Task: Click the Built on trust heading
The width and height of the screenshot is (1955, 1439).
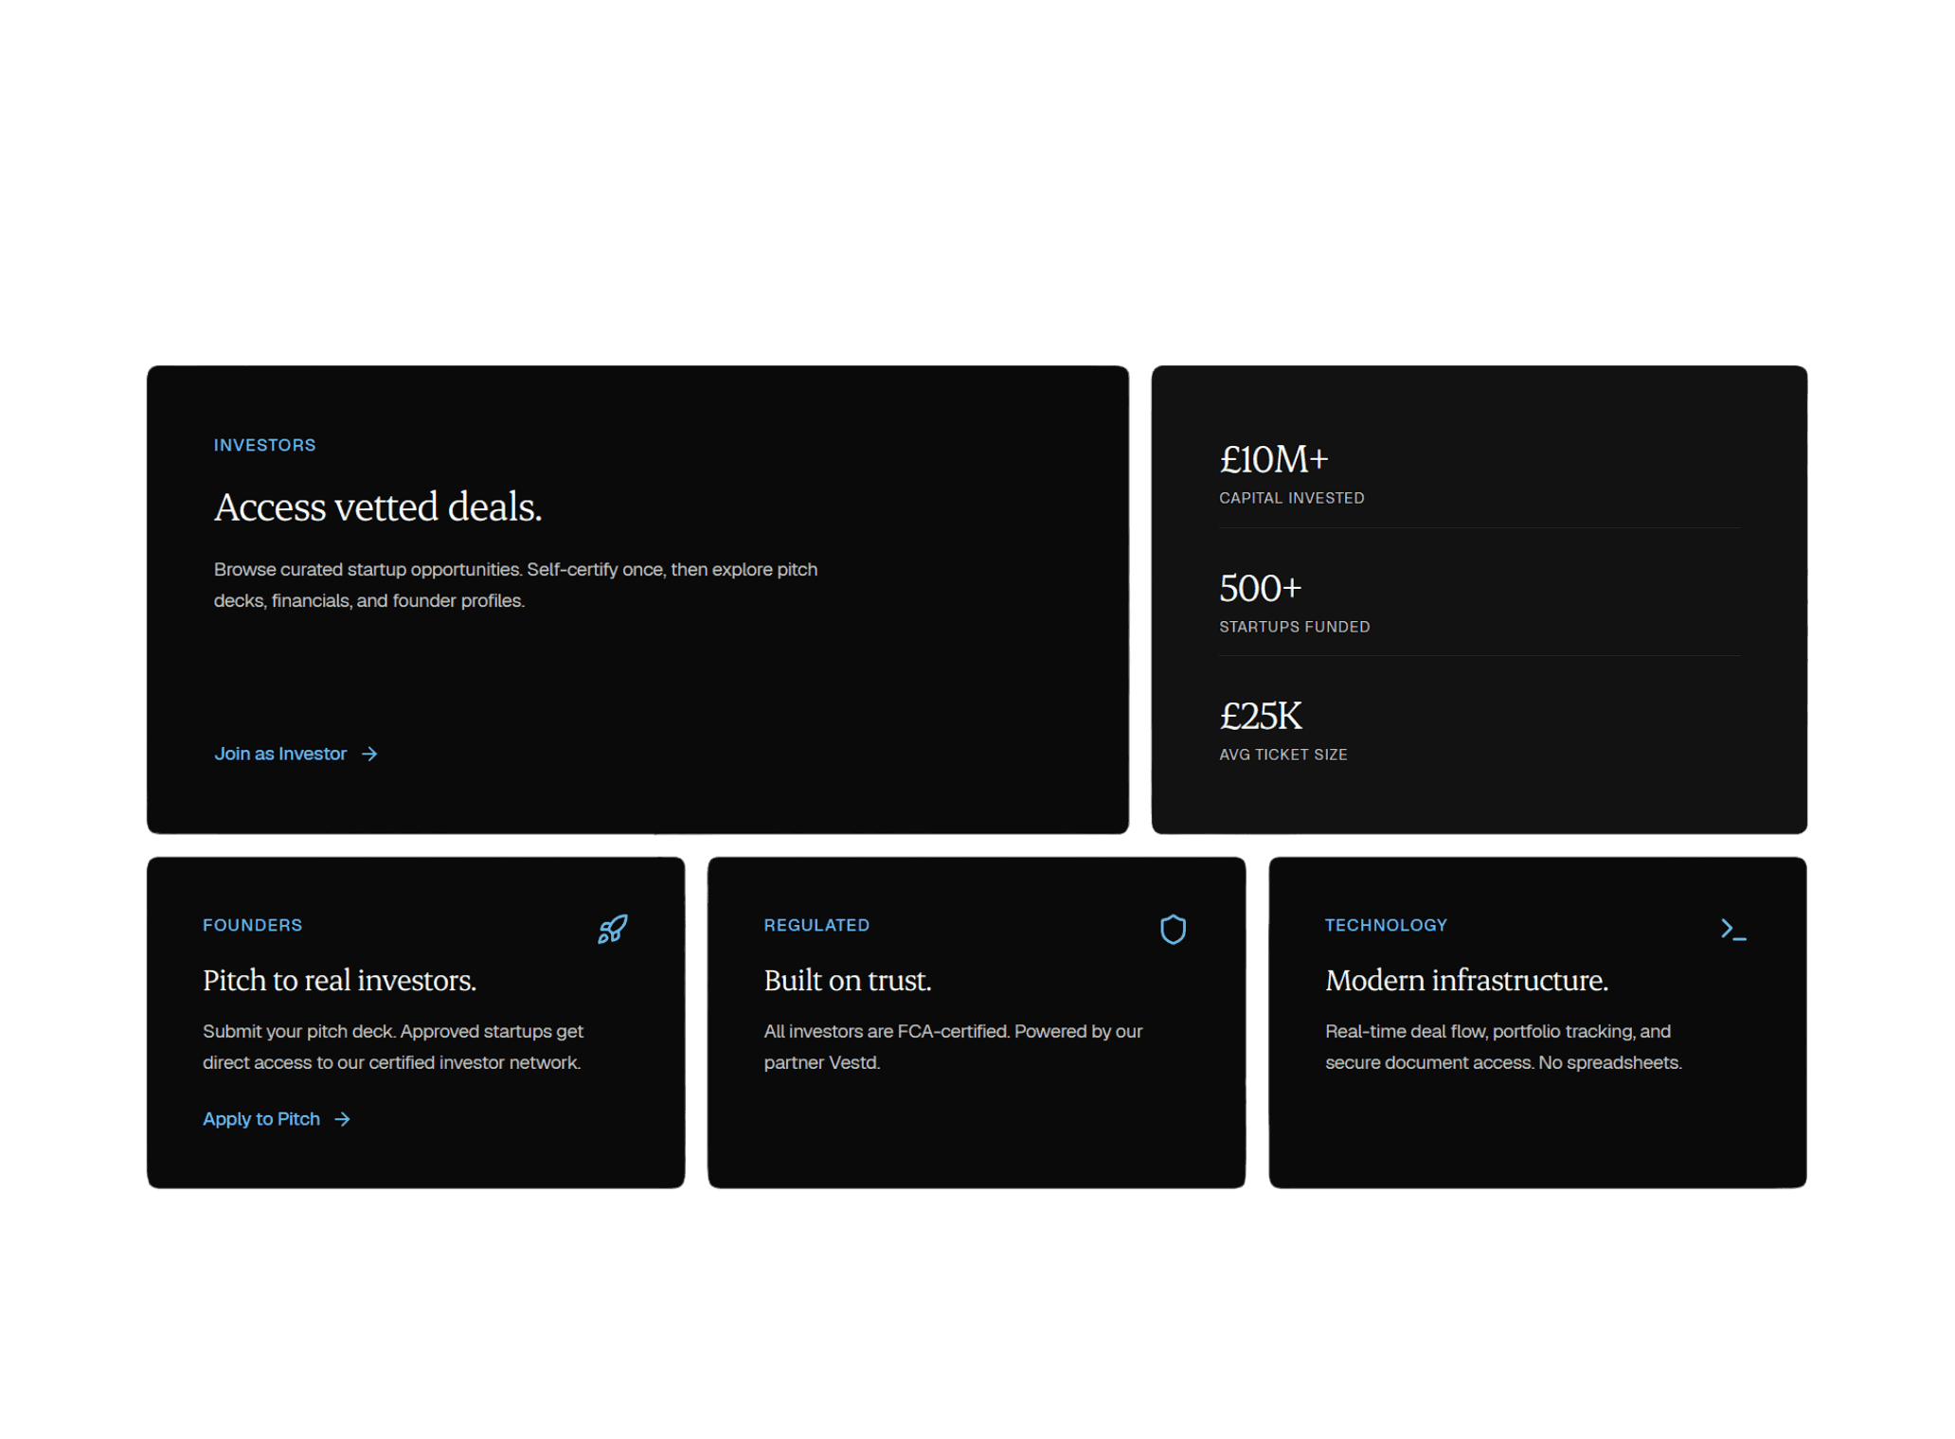Action: (x=847, y=980)
